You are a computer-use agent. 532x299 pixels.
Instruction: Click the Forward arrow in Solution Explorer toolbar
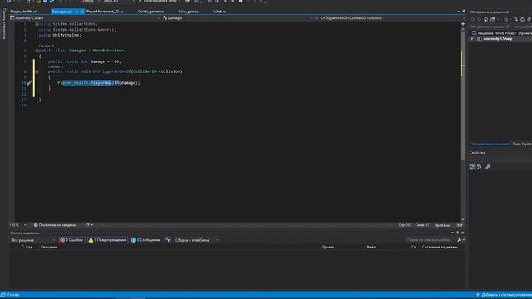479,19
